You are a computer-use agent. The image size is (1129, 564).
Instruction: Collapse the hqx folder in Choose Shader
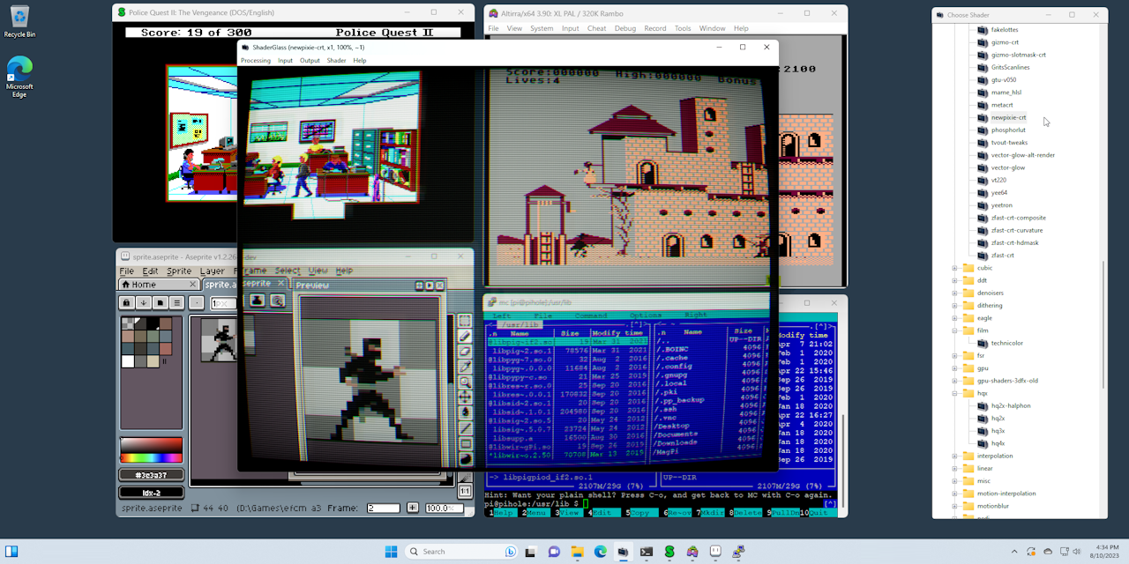click(x=955, y=393)
